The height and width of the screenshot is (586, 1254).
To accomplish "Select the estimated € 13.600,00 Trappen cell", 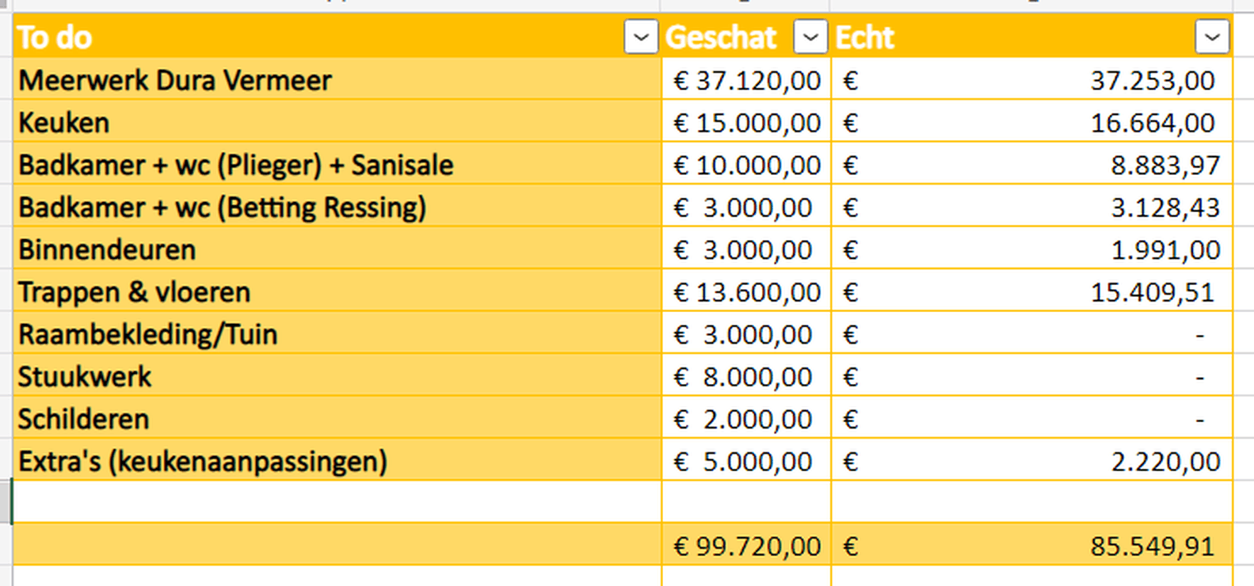I will [x=746, y=292].
